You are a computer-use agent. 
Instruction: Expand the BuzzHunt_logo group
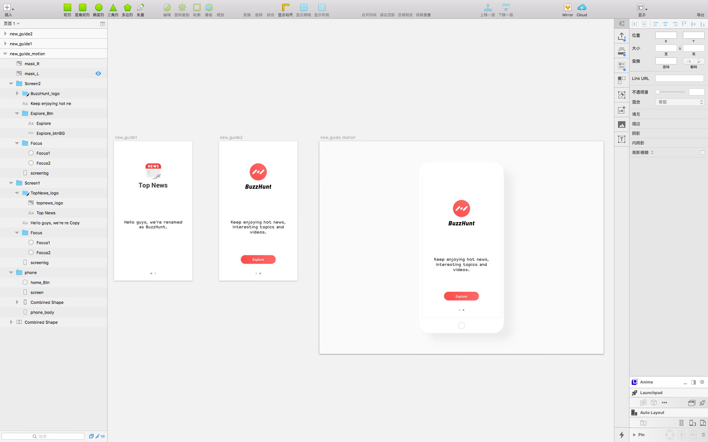click(17, 94)
